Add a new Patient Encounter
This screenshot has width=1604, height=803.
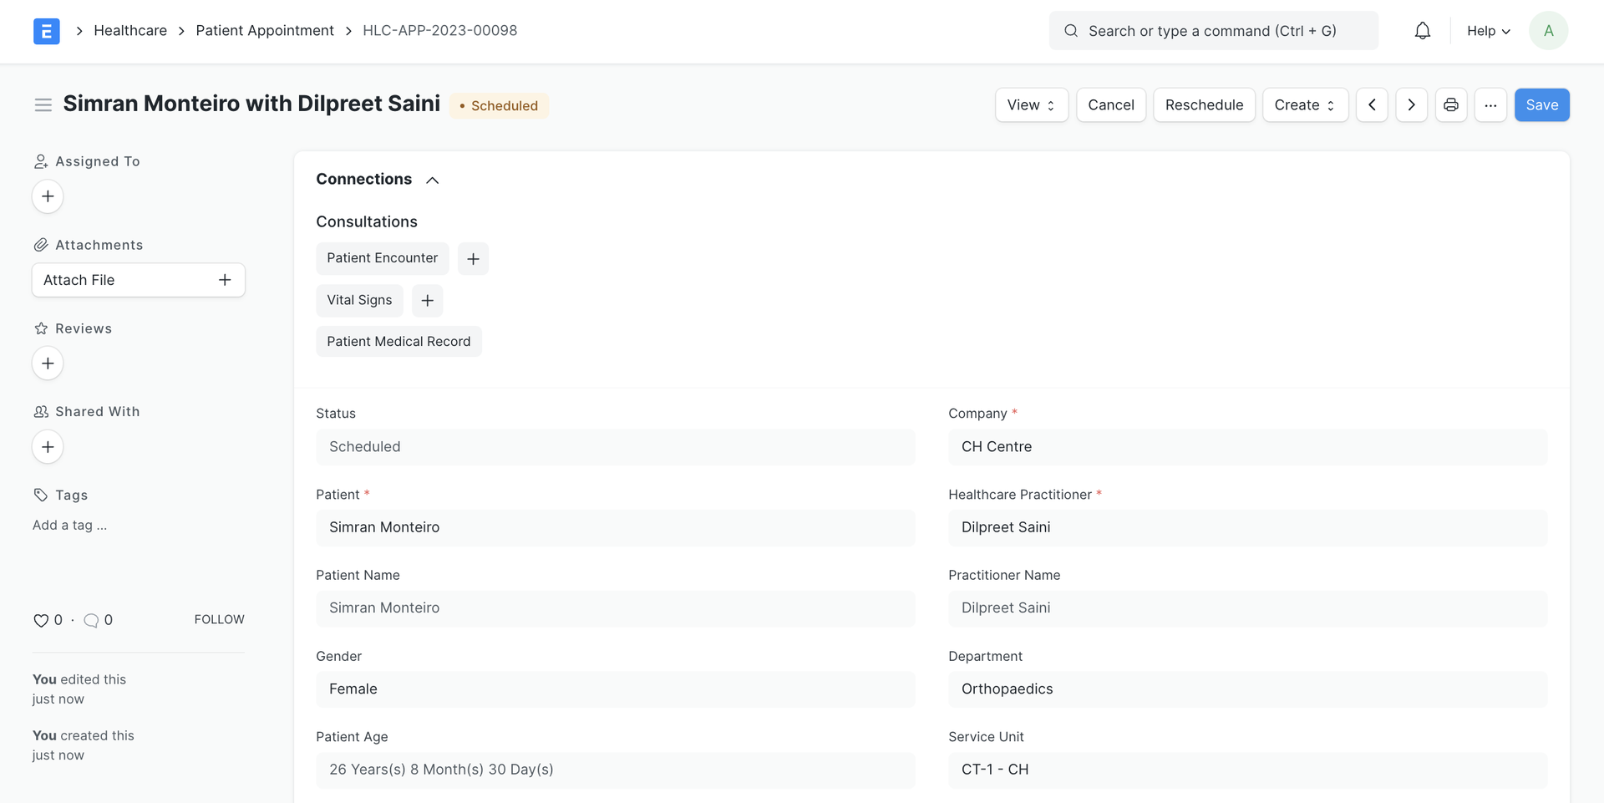point(473,259)
